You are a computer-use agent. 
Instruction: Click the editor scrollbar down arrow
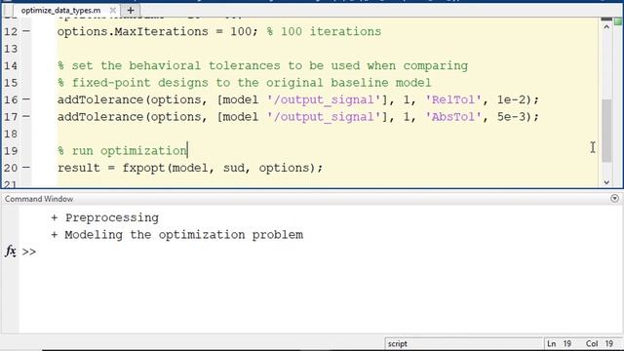606,182
